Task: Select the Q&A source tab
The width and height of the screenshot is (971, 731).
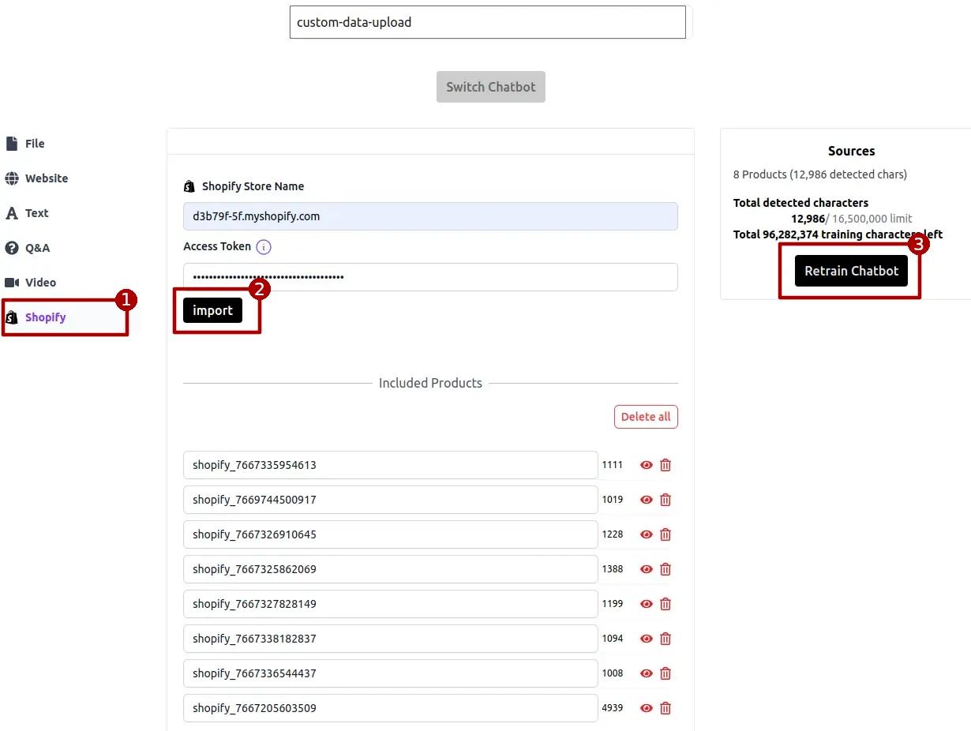Action: pyautogui.click(x=36, y=248)
